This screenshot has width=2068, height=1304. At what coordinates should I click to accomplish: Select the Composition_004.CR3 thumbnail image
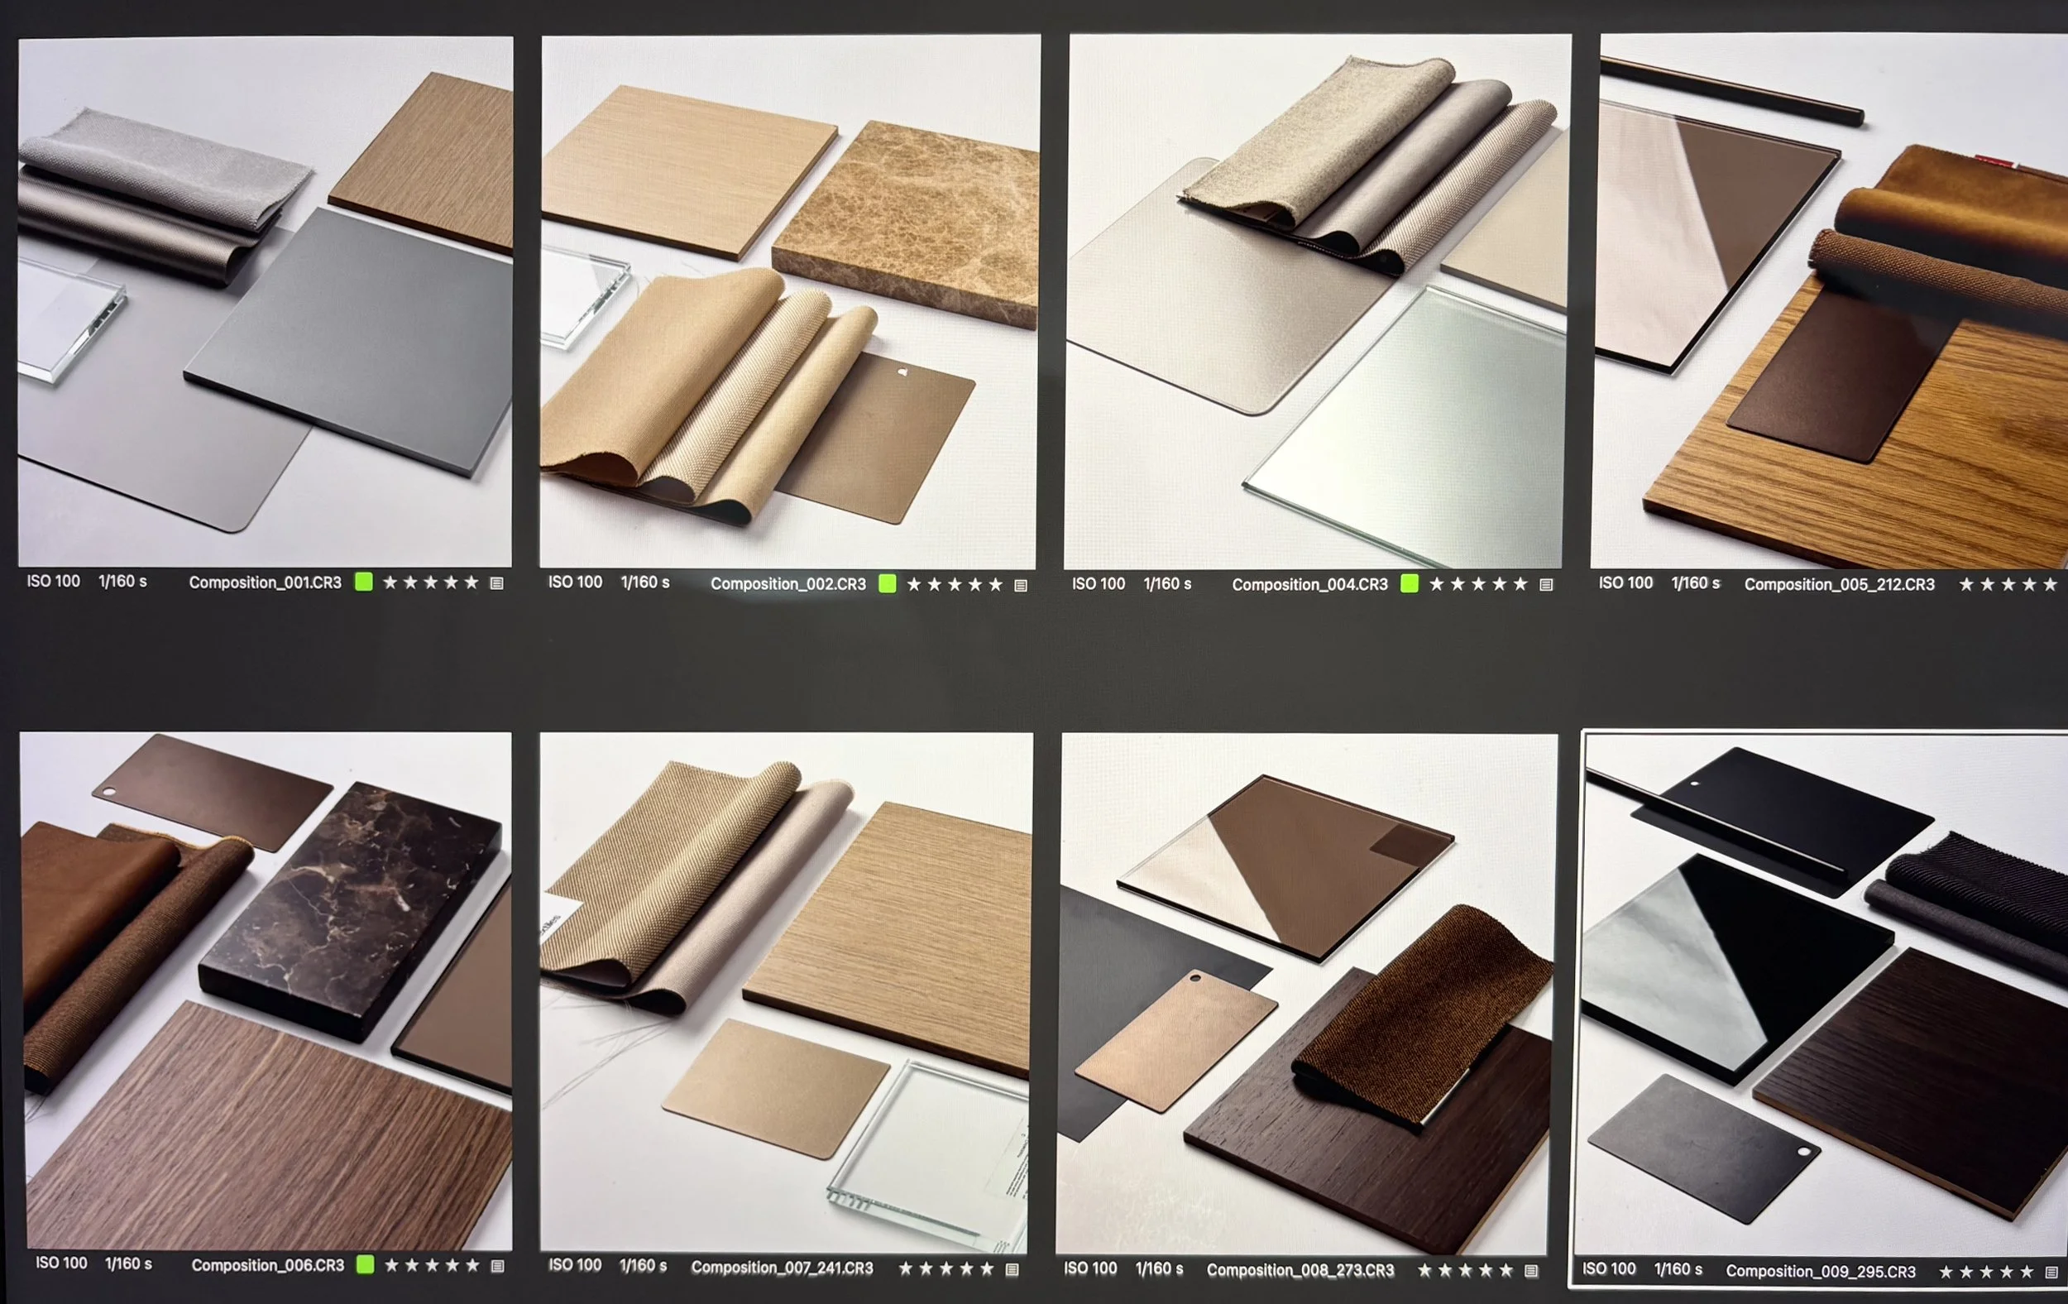tap(1318, 301)
